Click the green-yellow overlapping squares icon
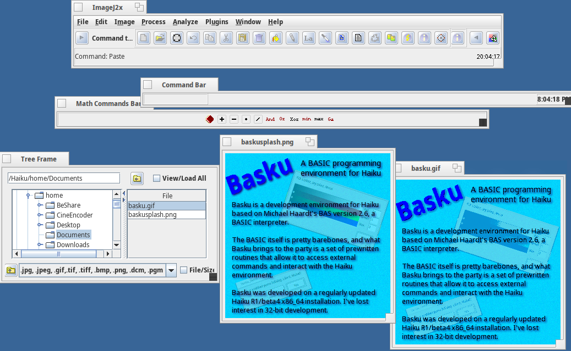This screenshot has height=351, width=571. coord(391,38)
